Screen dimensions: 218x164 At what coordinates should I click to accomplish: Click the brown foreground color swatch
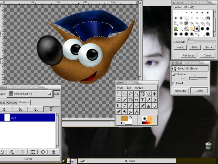coord(125,119)
